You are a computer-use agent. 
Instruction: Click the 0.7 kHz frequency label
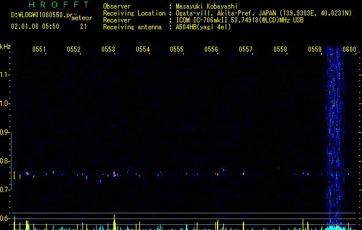click(x=5, y=190)
